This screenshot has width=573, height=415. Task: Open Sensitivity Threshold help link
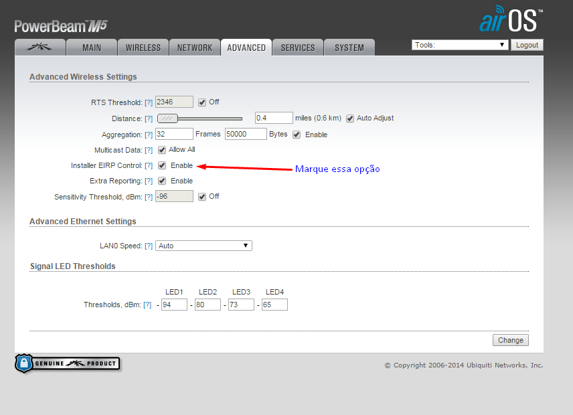tap(149, 197)
